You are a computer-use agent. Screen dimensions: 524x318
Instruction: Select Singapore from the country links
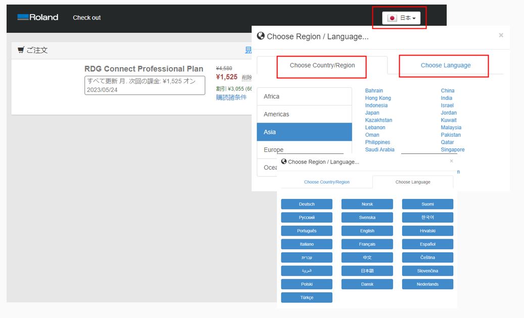[452, 149]
